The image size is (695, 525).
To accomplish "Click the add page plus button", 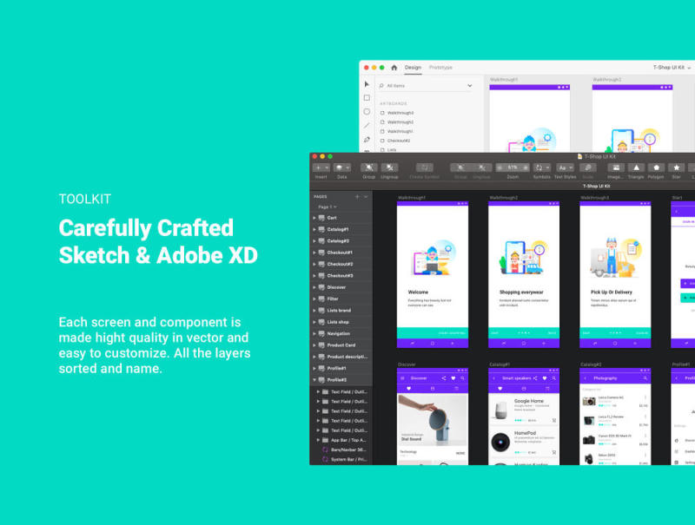I will pyautogui.click(x=356, y=197).
